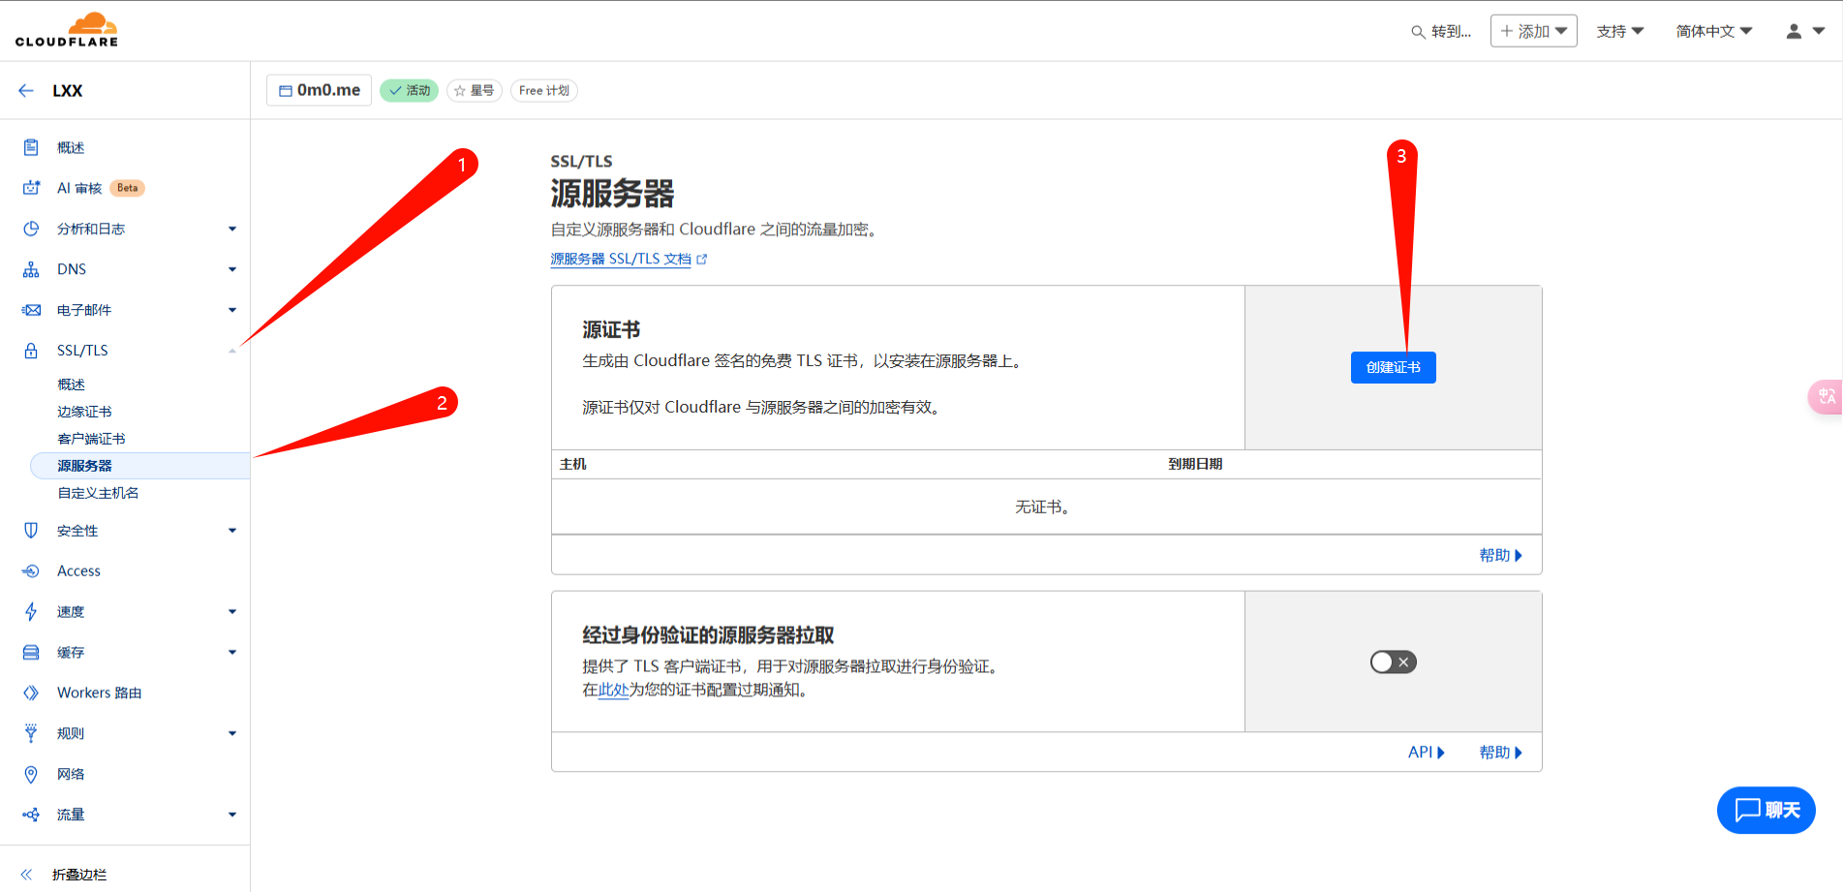Toggle authenticated origin pulls switch

(x=1393, y=662)
